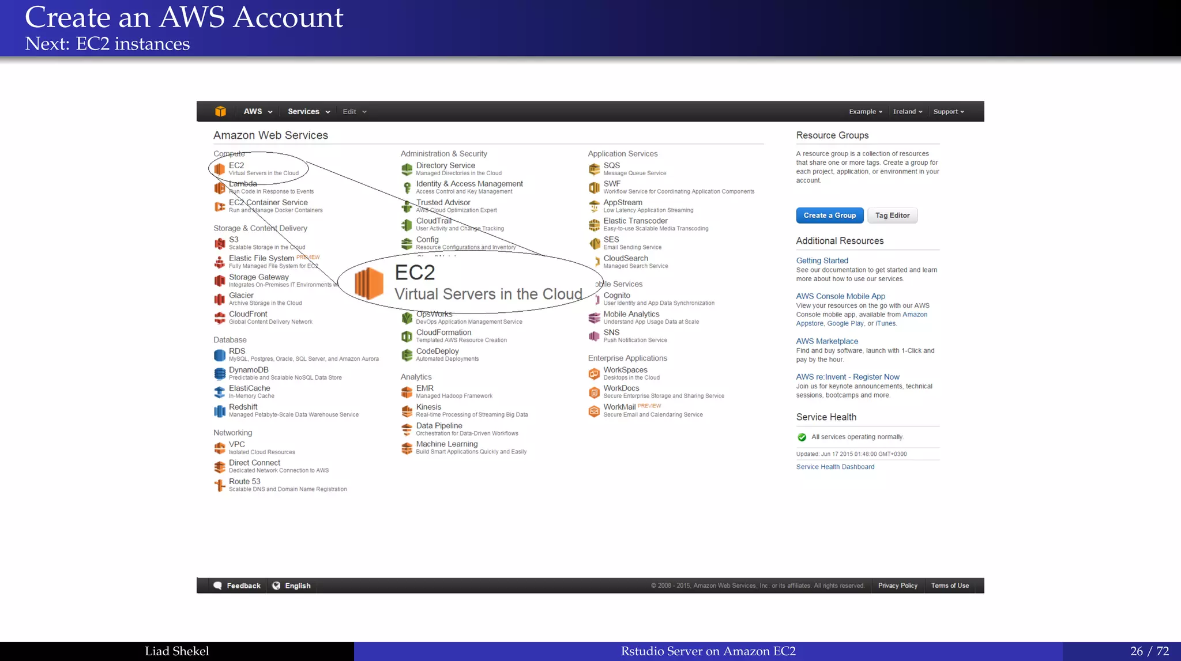Click the SNS push notification link

[x=611, y=333]
